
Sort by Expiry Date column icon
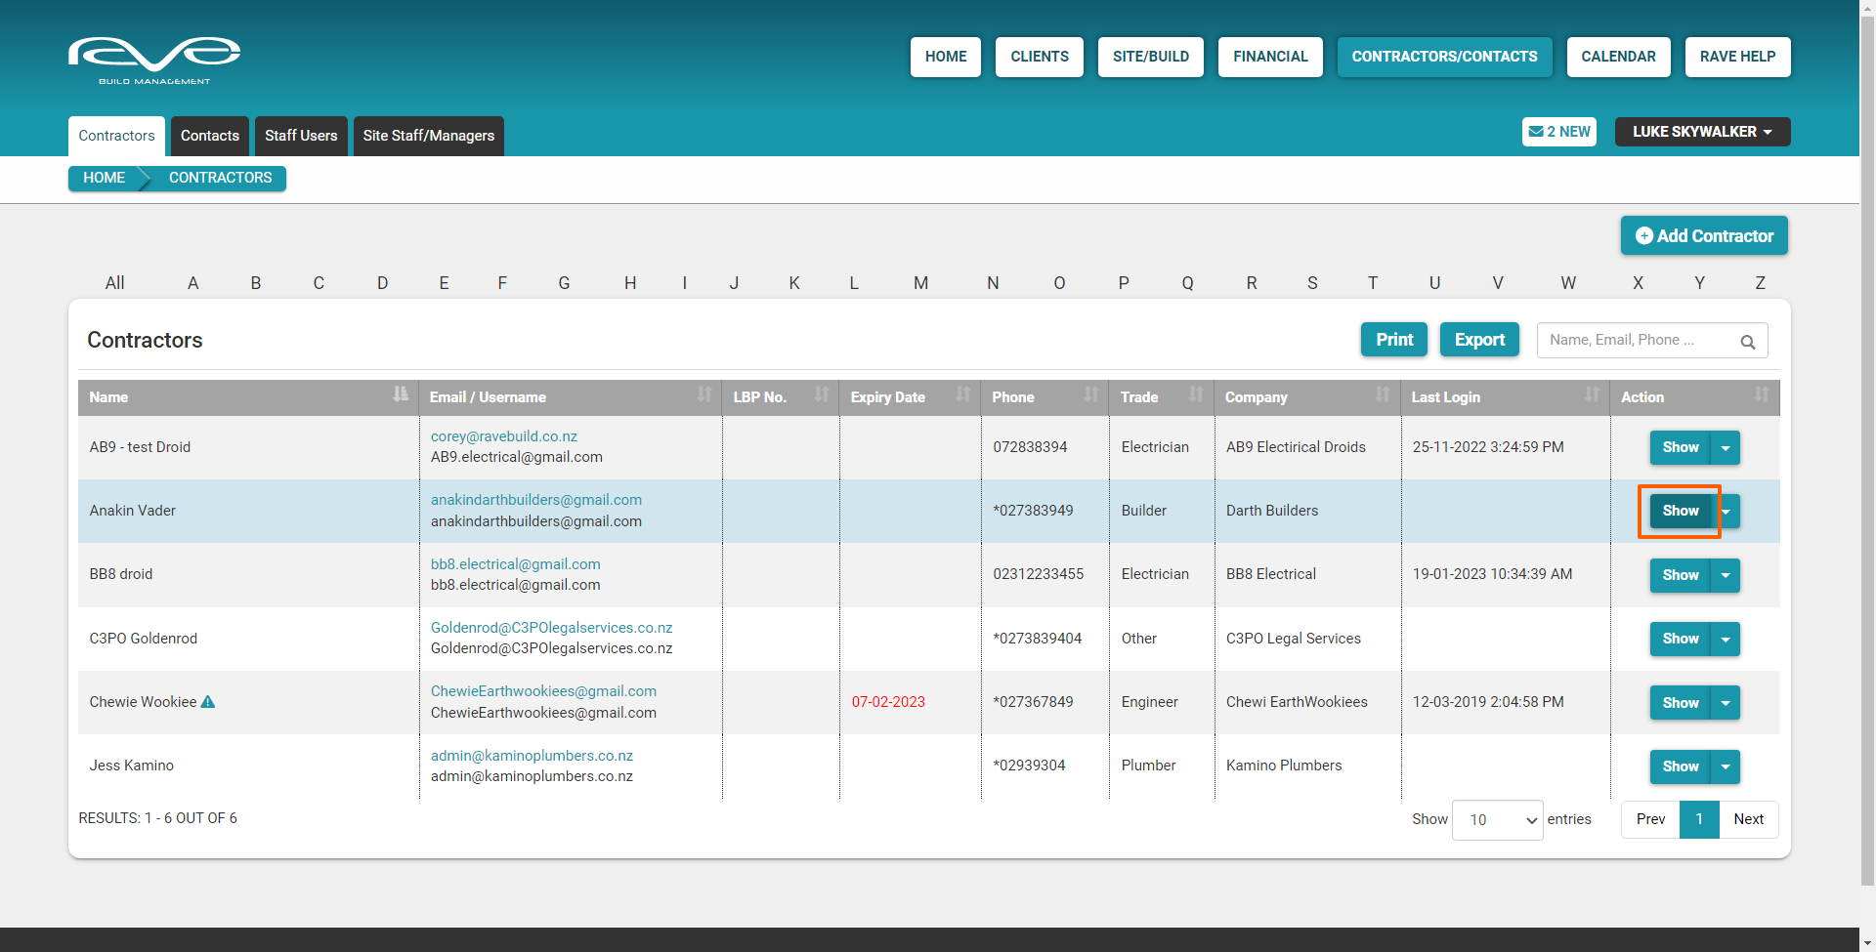pos(963,394)
